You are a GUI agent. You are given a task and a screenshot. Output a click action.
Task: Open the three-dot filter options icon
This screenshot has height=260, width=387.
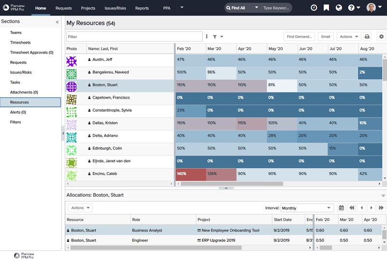207,37
